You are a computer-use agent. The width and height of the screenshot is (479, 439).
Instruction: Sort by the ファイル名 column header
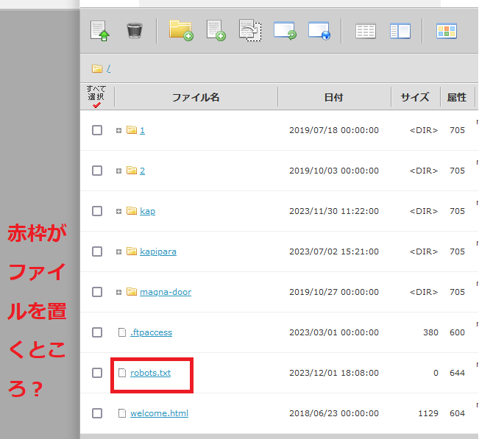[196, 97]
